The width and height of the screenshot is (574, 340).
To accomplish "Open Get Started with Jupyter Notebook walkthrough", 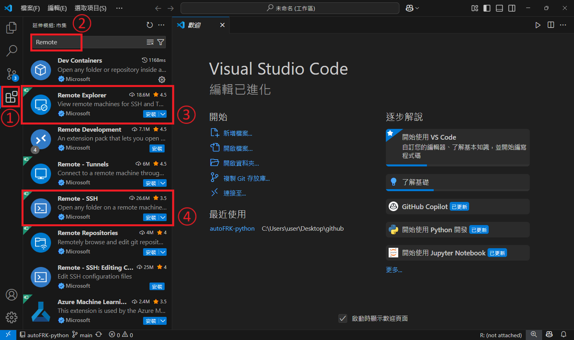I will (458, 253).
